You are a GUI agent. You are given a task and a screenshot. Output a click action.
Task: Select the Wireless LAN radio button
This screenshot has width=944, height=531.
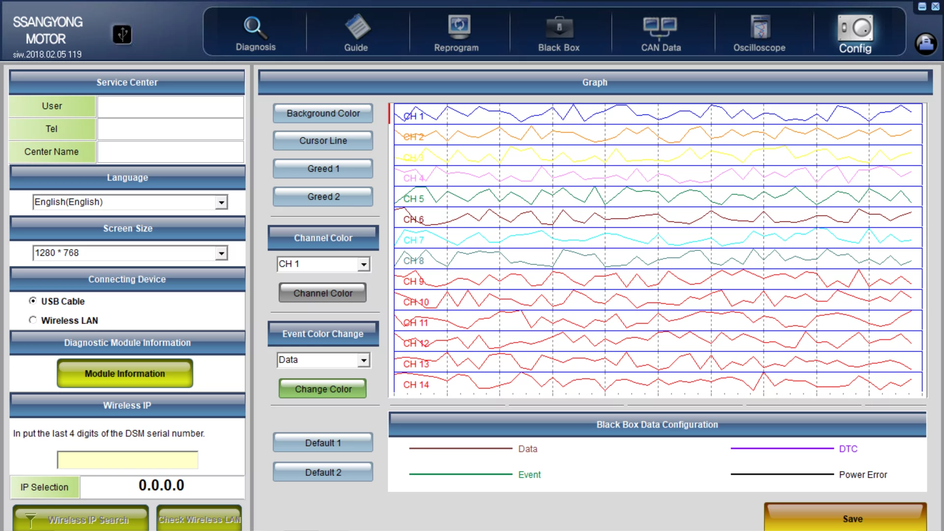[x=33, y=320]
